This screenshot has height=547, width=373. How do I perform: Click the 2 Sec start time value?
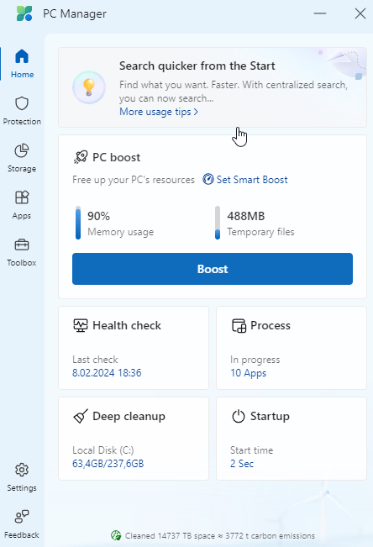pyautogui.click(x=242, y=464)
